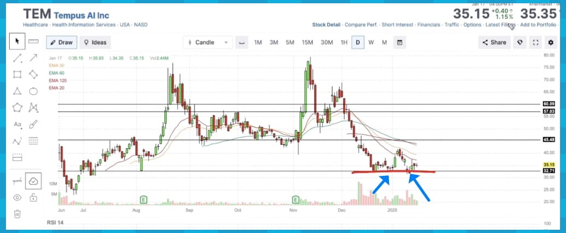This screenshot has height=233, width=566.
Task: Open the Latest Filings link
Action: pos(500,25)
